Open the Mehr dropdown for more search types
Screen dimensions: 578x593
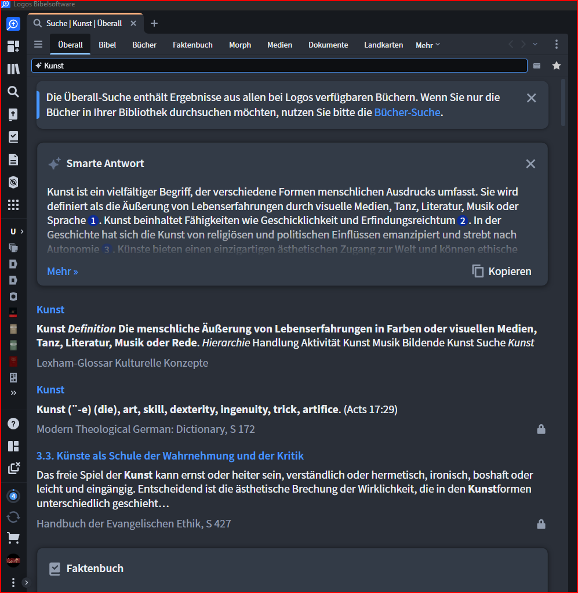pyautogui.click(x=428, y=45)
